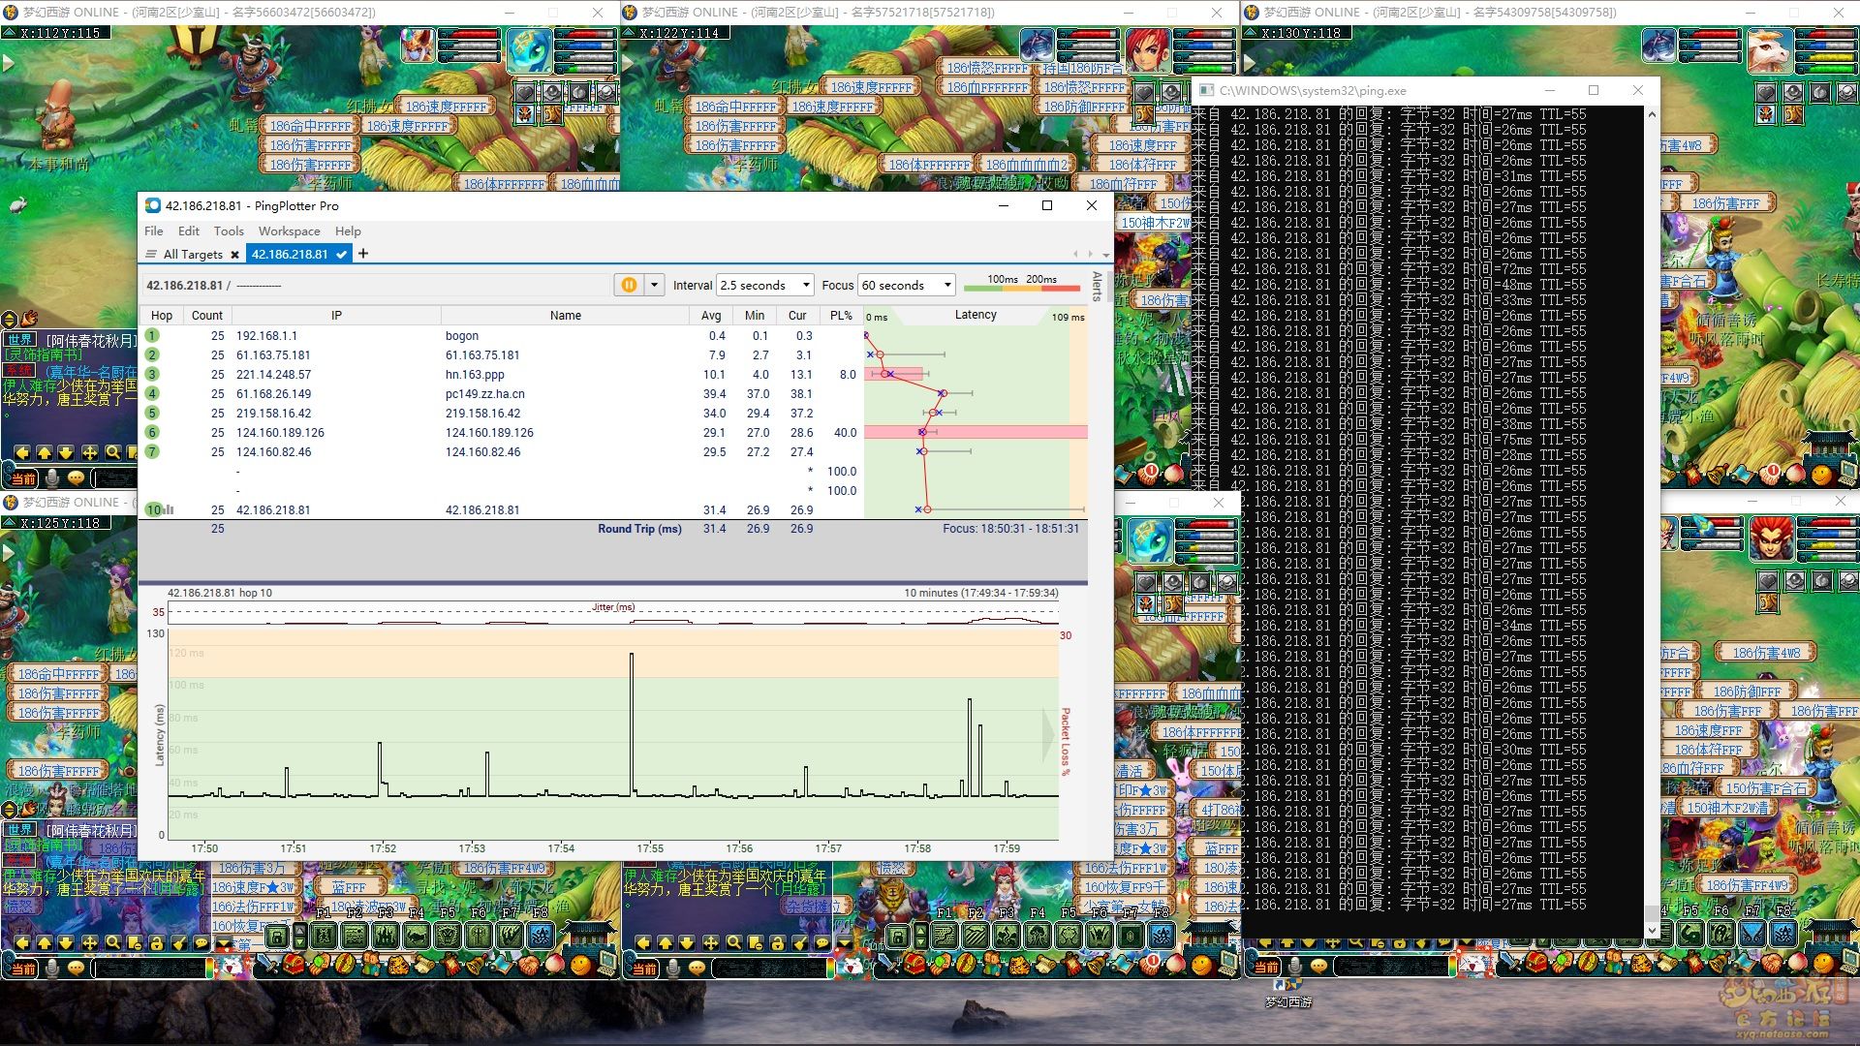
Task: Click the red-haired character portrait in bottom-right game window
Action: pyautogui.click(x=1771, y=538)
